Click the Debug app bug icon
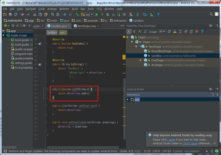The height and width of the screenshot is (155, 221). tap(108, 14)
